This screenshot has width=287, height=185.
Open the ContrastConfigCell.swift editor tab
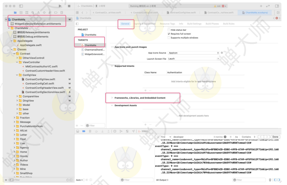click(144, 13)
